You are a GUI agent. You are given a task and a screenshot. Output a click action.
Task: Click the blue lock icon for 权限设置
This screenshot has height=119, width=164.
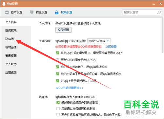click(57, 12)
